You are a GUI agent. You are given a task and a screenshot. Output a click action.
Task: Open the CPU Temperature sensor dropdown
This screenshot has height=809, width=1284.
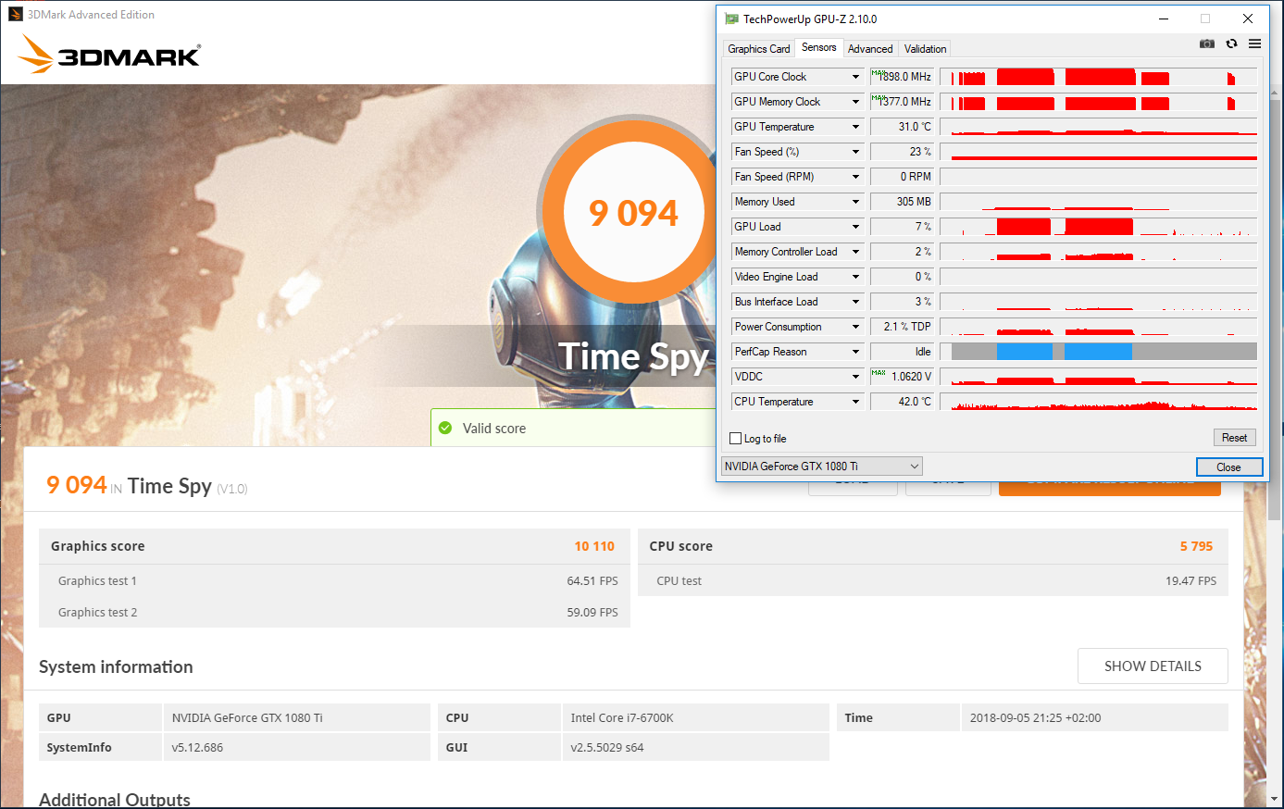(856, 402)
